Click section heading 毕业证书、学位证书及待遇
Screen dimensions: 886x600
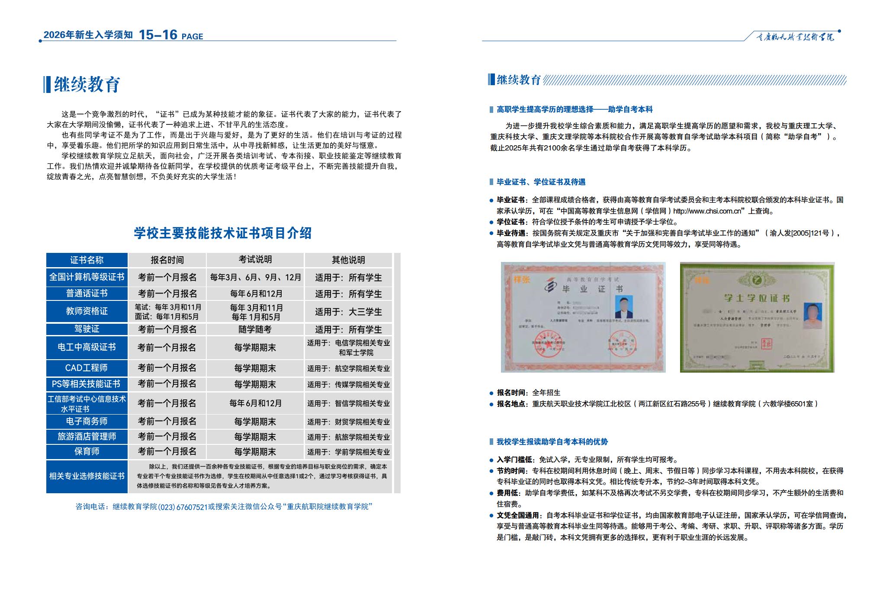point(541,182)
